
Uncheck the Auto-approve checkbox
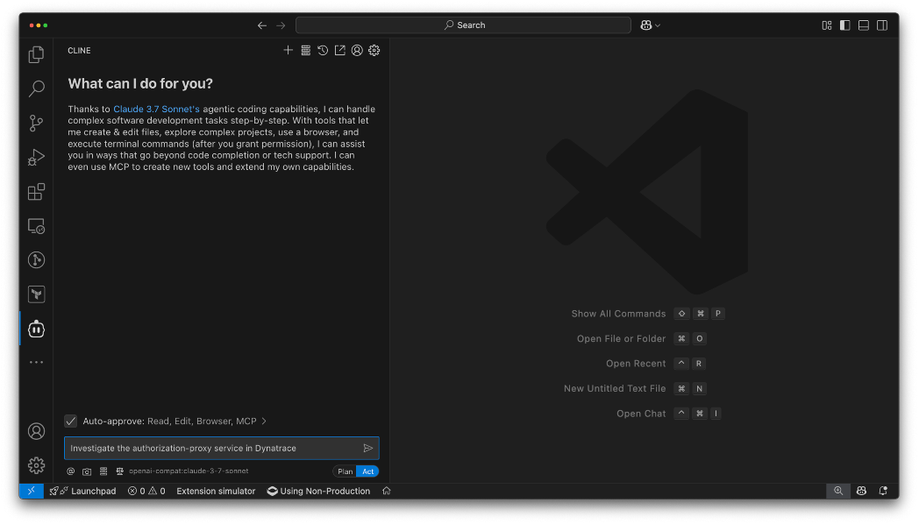pyautogui.click(x=71, y=421)
